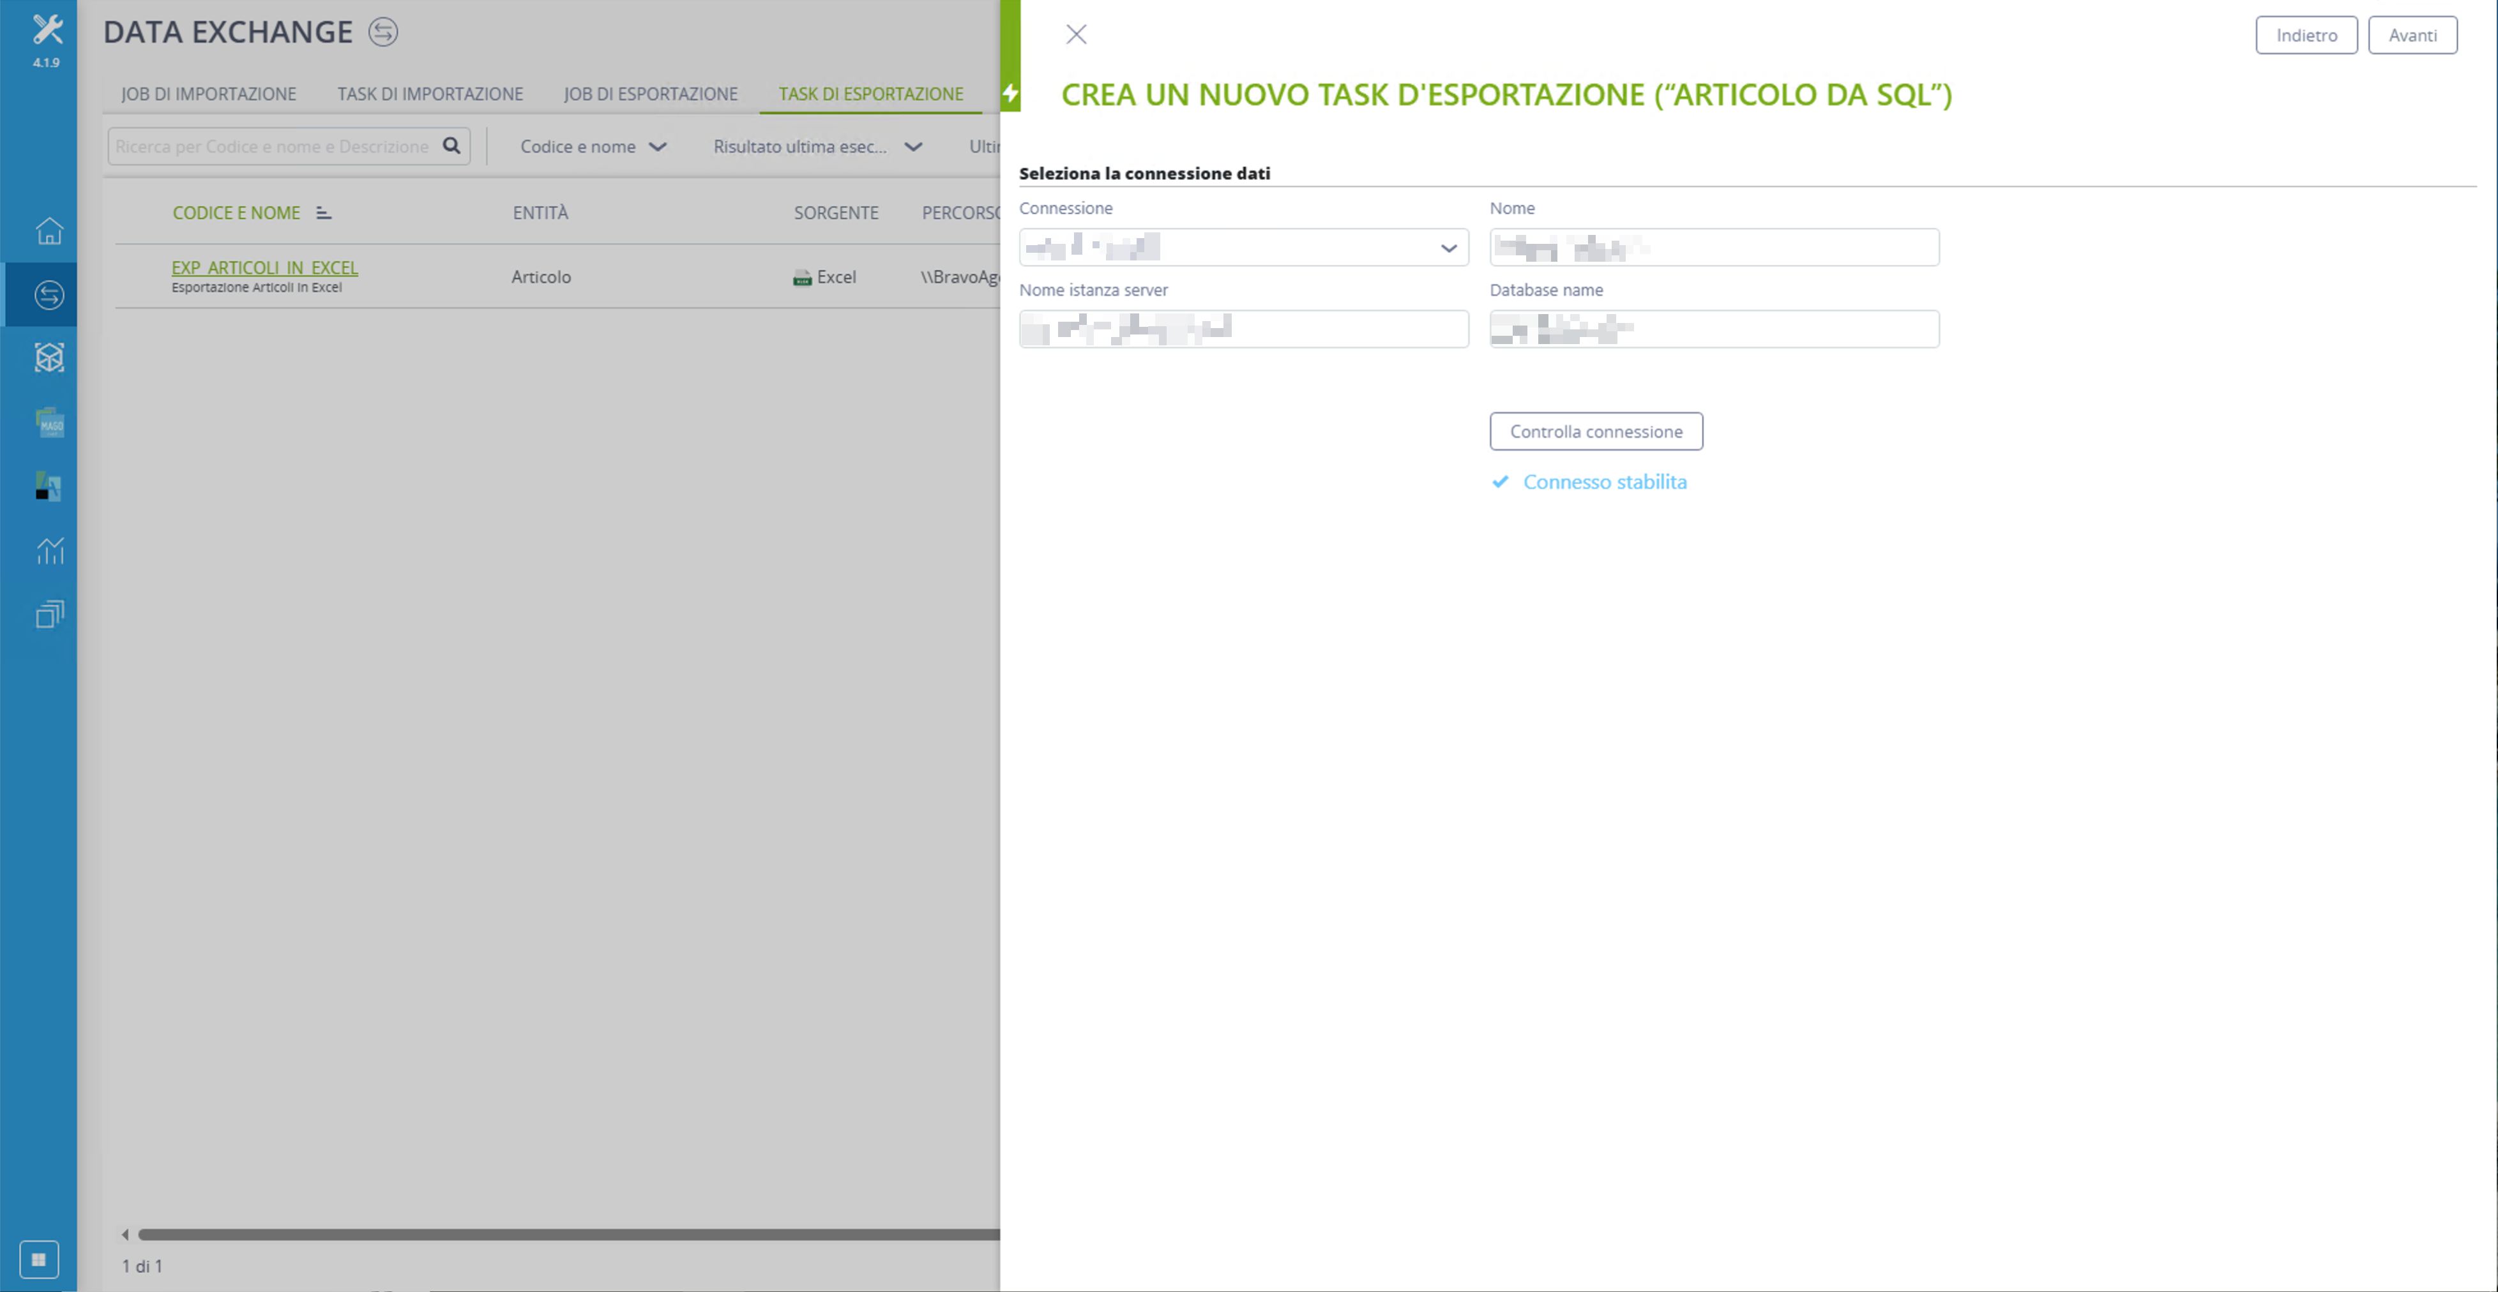Click the lightning bolt panel icon
Screen dimensions: 2498x1292
click(x=1010, y=93)
